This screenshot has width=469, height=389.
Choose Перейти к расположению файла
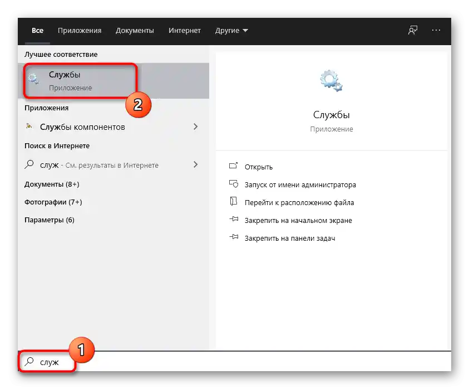(299, 202)
